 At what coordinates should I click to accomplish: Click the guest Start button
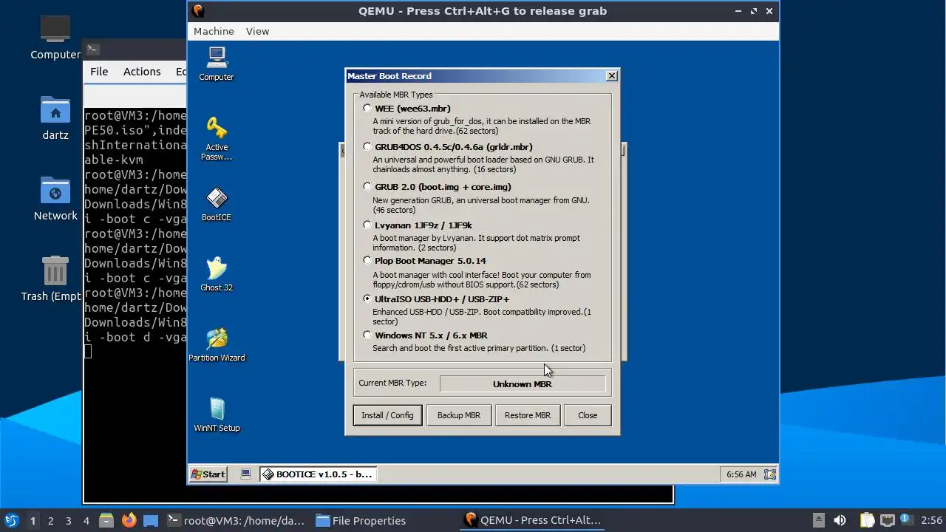[208, 474]
